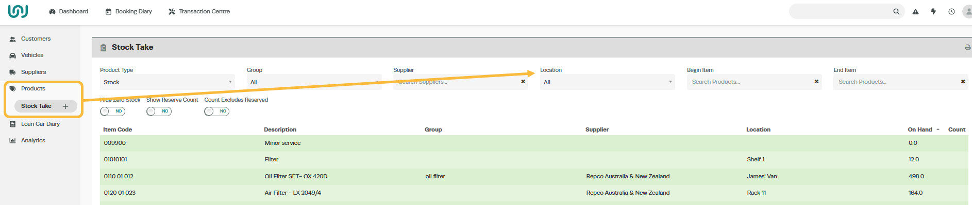Open the warning alerts icon
Screen dimensions: 972x205
click(915, 11)
